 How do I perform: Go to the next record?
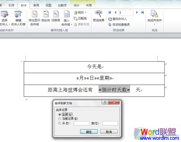click(137, 12)
